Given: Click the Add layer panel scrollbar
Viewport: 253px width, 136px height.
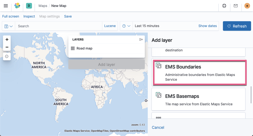Looking at the screenshot, I should pyautogui.click(x=251, y=95).
